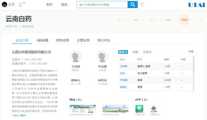207x120 pixels.
Task: Open 杨昌红 in the board table
Action: (x=124, y=87)
